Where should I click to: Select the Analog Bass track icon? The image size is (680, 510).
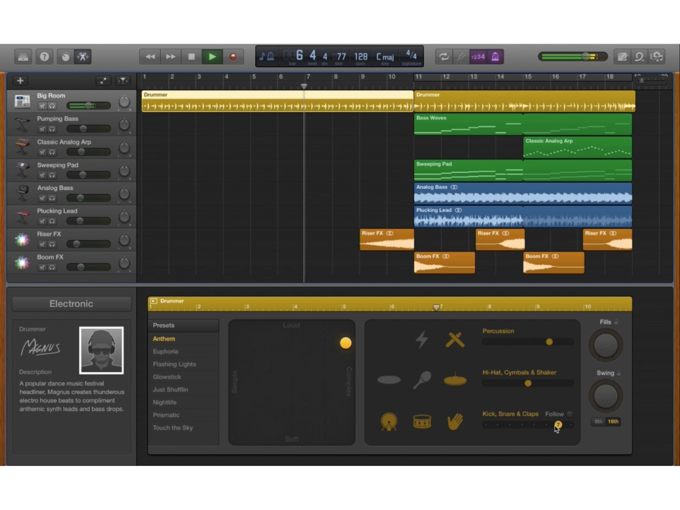[x=22, y=193]
